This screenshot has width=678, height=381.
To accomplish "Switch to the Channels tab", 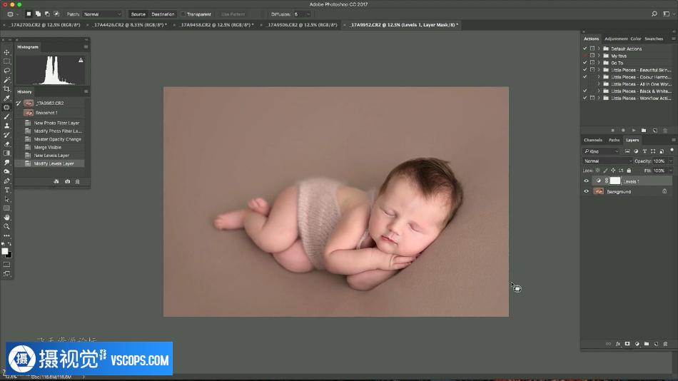I will pyautogui.click(x=592, y=140).
